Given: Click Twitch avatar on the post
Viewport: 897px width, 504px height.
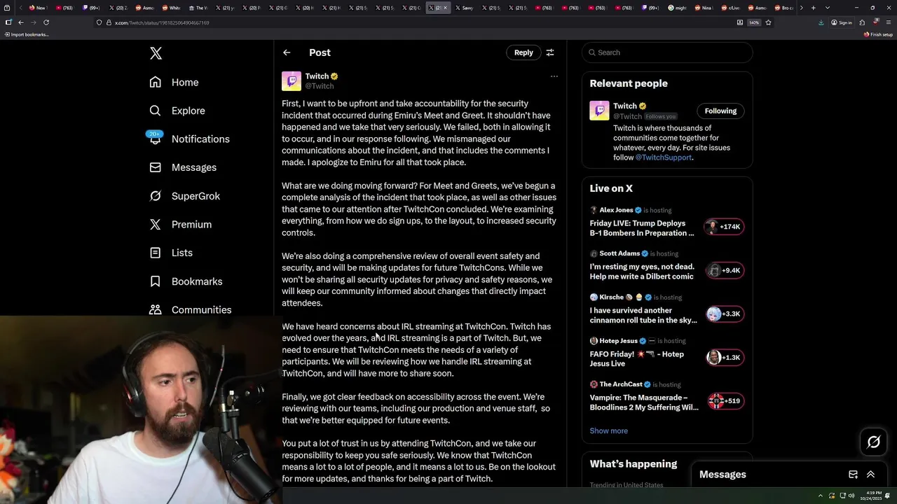Looking at the screenshot, I should 292,81.
